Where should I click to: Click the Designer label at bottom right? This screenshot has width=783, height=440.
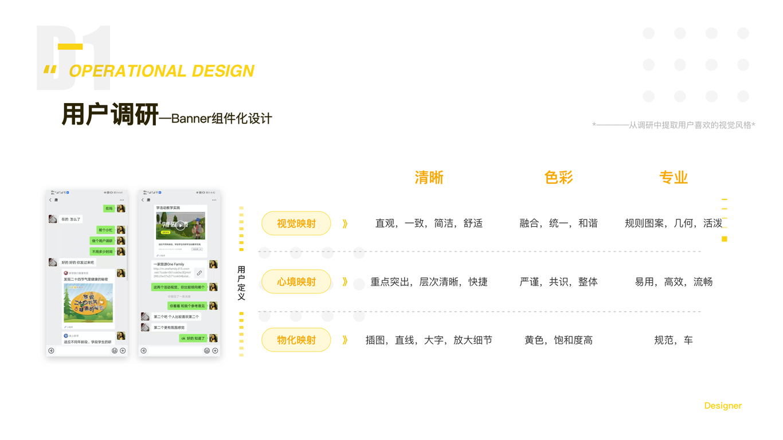point(723,406)
